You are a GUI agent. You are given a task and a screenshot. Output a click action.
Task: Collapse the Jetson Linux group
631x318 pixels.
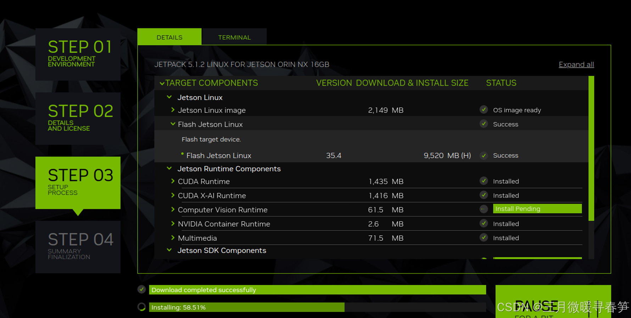pyautogui.click(x=169, y=97)
